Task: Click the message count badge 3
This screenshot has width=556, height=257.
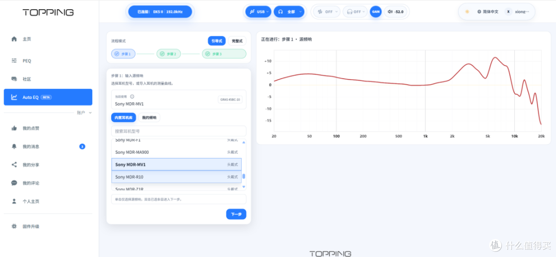Action: tap(82, 146)
